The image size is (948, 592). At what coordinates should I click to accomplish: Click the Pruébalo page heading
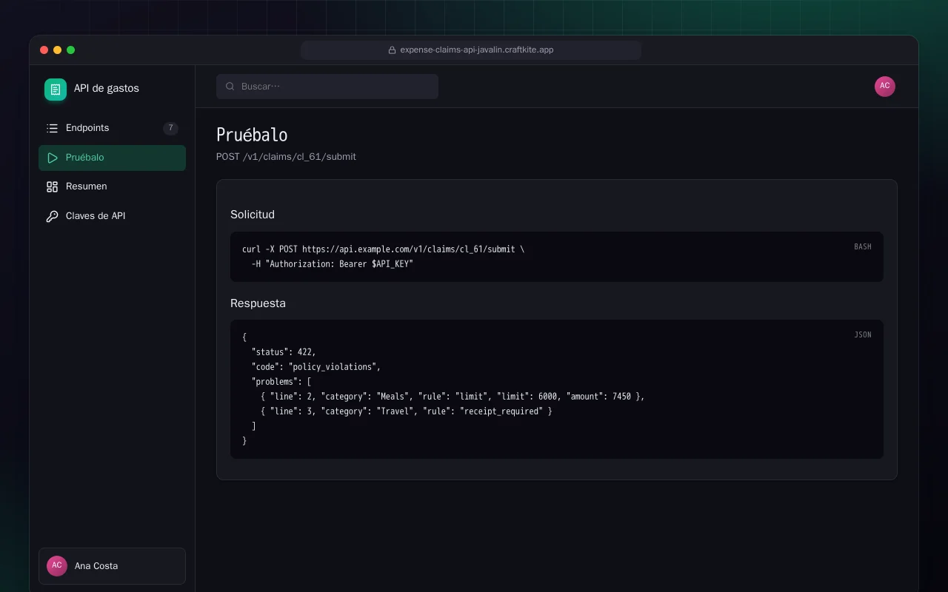pyautogui.click(x=252, y=135)
